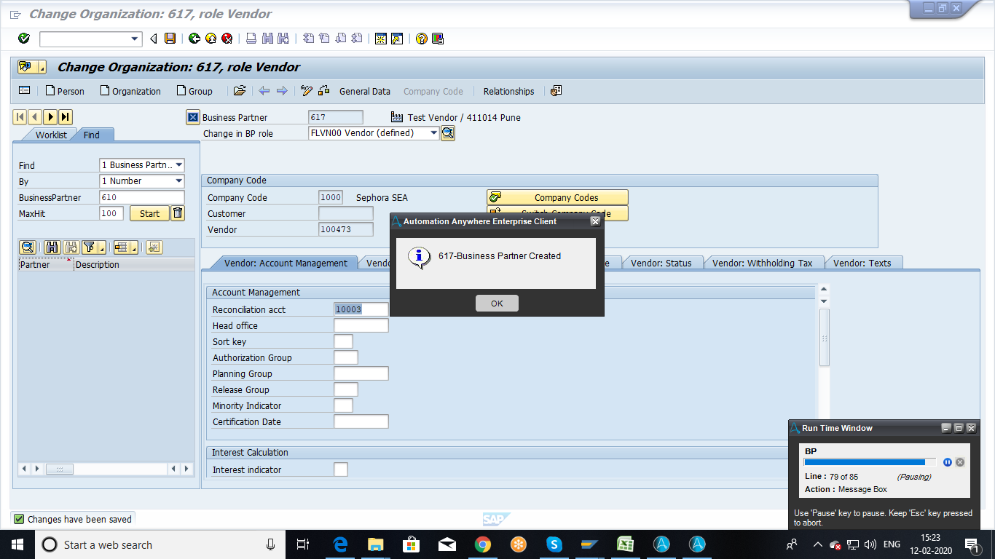995x559 pixels.
Task: Click the details icon beside BP role
Action: (x=448, y=133)
